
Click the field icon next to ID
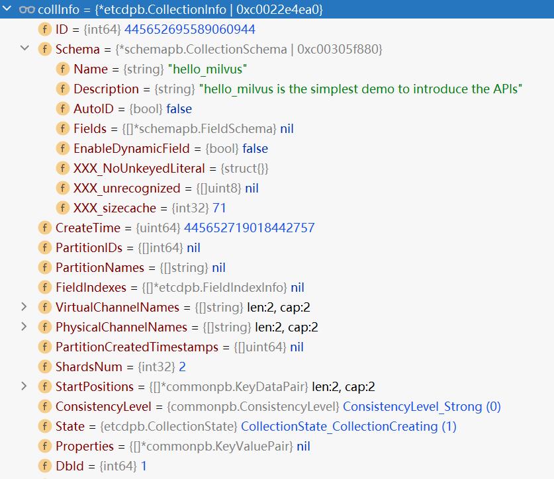click(x=45, y=29)
